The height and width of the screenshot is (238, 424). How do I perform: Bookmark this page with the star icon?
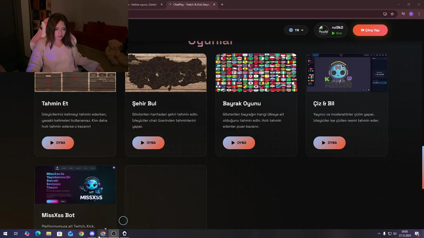(392, 14)
